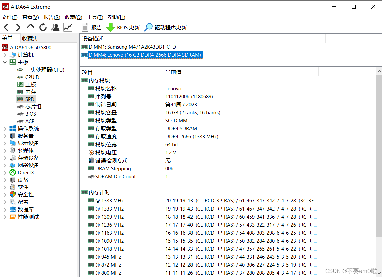Click the scrollbar down arrow in details pane
Screen dimensions: 382x277
click(379, 273)
